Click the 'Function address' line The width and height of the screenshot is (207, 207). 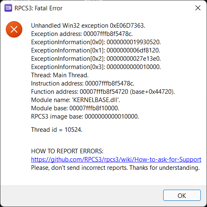pos(103,92)
